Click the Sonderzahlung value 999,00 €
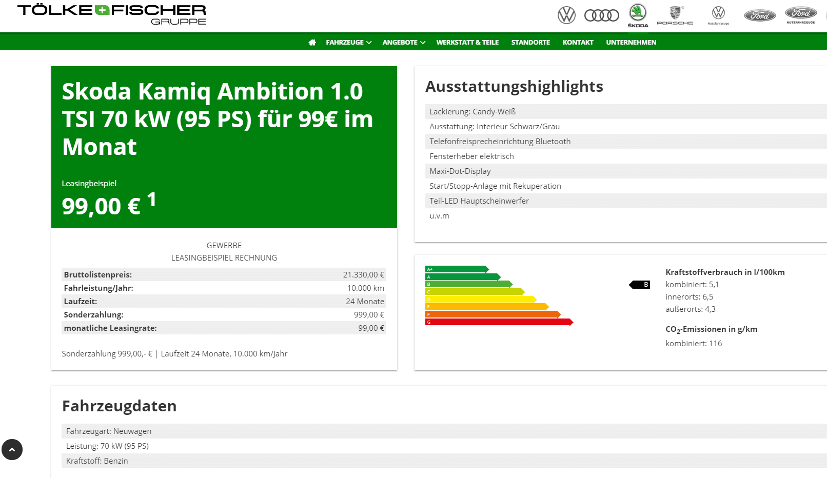This screenshot has height=478, width=827. click(x=369, y=315)
